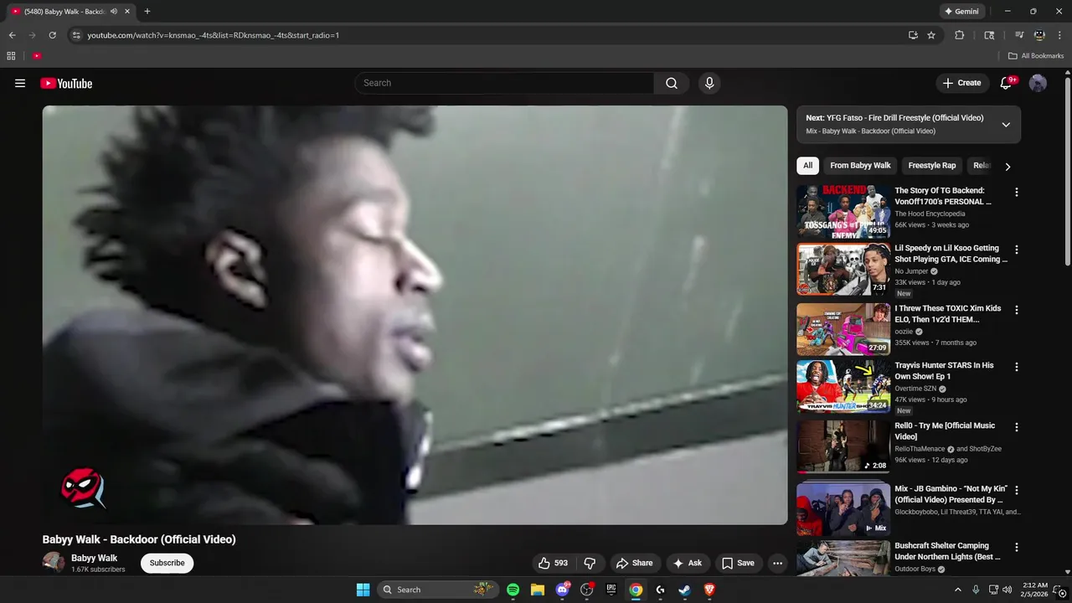Open Gemini in Chrome
Viewport: 1072px width, 603px height.
pos(961,12)
